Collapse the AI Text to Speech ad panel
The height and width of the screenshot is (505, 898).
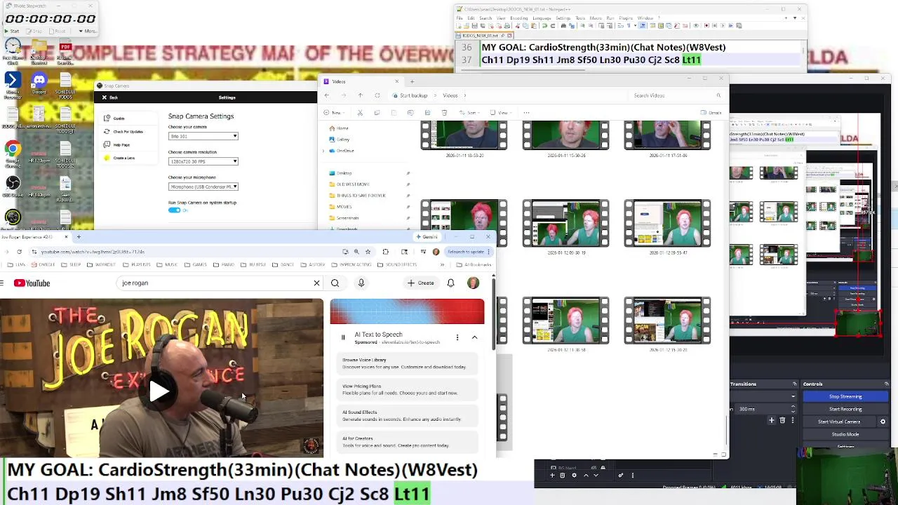tap(474, 337)
